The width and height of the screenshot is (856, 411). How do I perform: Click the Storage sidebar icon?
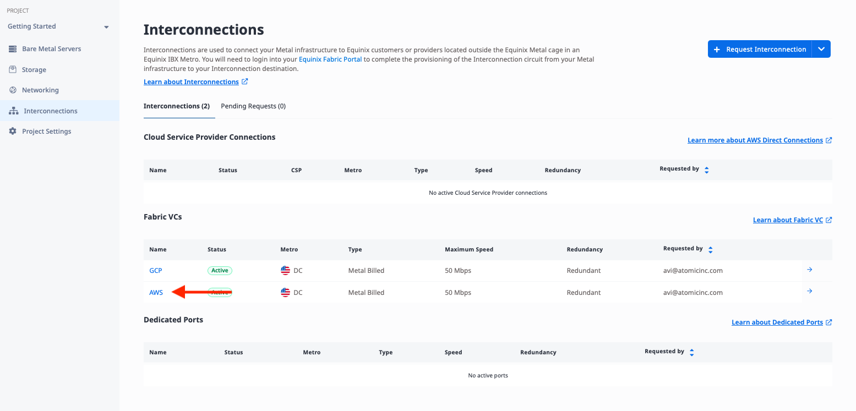click(x=13, y=70)
